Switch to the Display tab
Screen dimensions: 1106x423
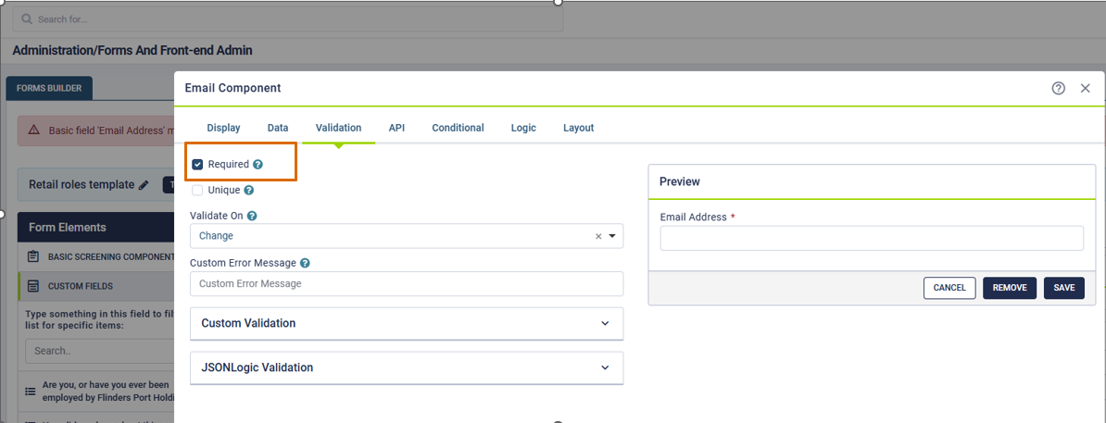pyautogui.click(x=223, y=128)
